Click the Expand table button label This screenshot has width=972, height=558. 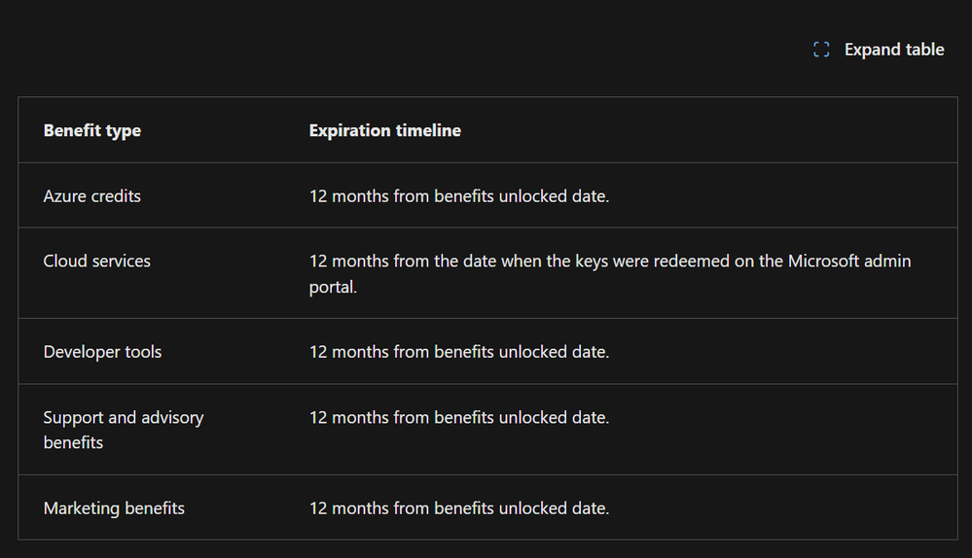893,50
